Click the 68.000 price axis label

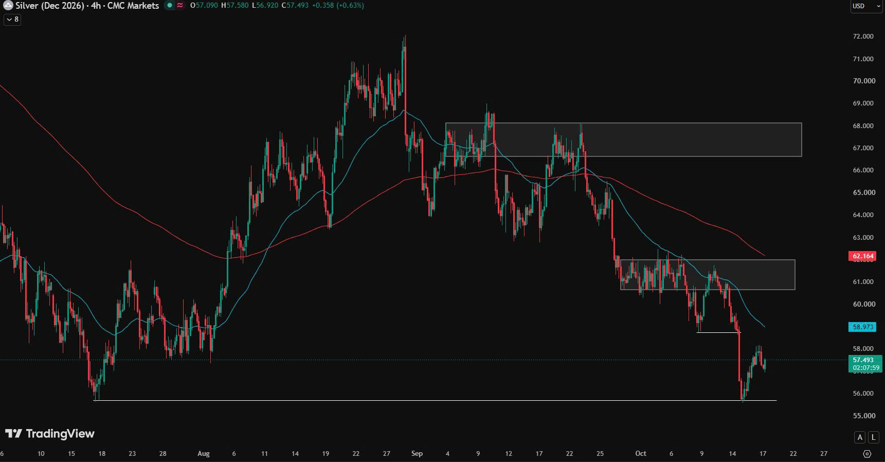coord(863,126)
